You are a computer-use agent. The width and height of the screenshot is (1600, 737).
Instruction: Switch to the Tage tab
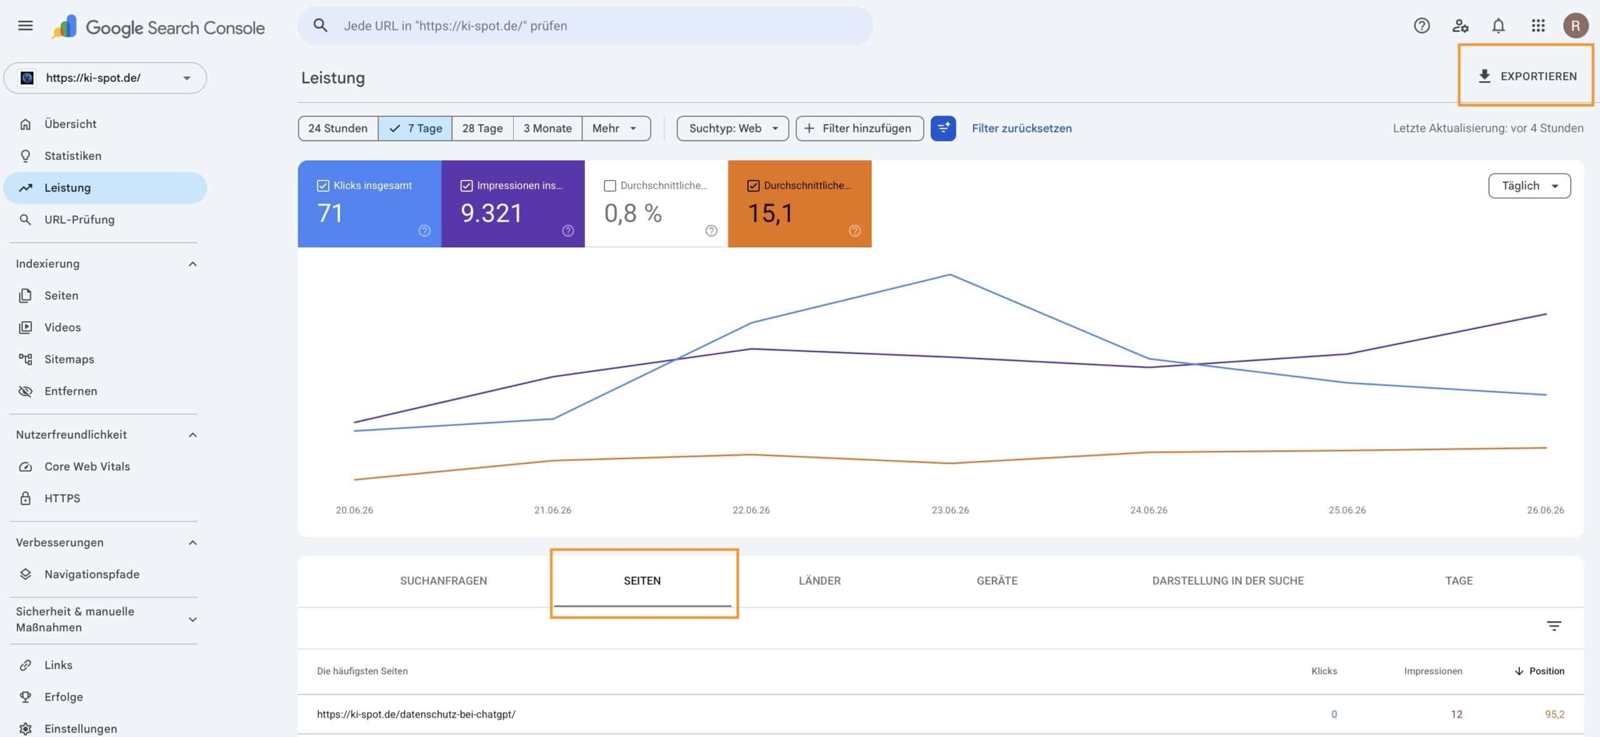click(1459, 581)
